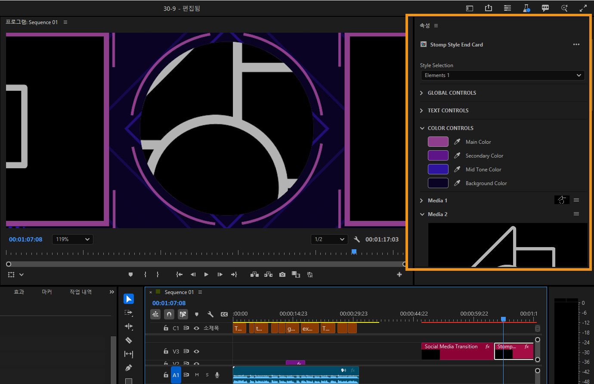This screenshot has width=594, height=384.
Task: Select the Razor tool
Action: 128,340
